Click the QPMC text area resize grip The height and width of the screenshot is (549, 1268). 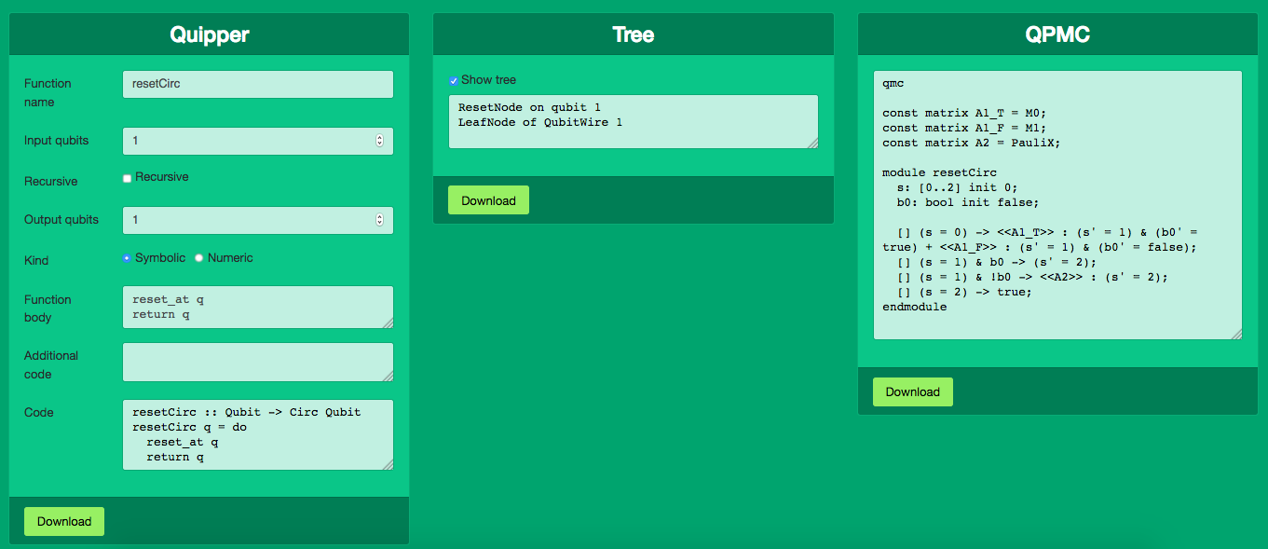pyautogui.click(x=1237, y=335)
